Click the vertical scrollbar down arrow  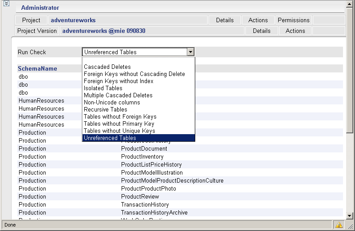pos(350,216)
